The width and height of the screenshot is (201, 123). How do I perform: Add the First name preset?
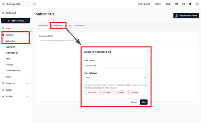91,92
